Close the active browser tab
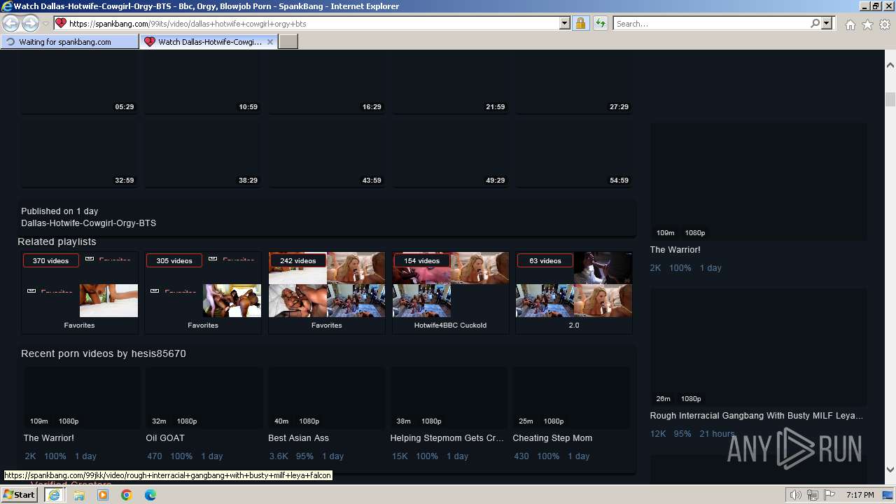896x504 pixels. click(x=270, y=42)
